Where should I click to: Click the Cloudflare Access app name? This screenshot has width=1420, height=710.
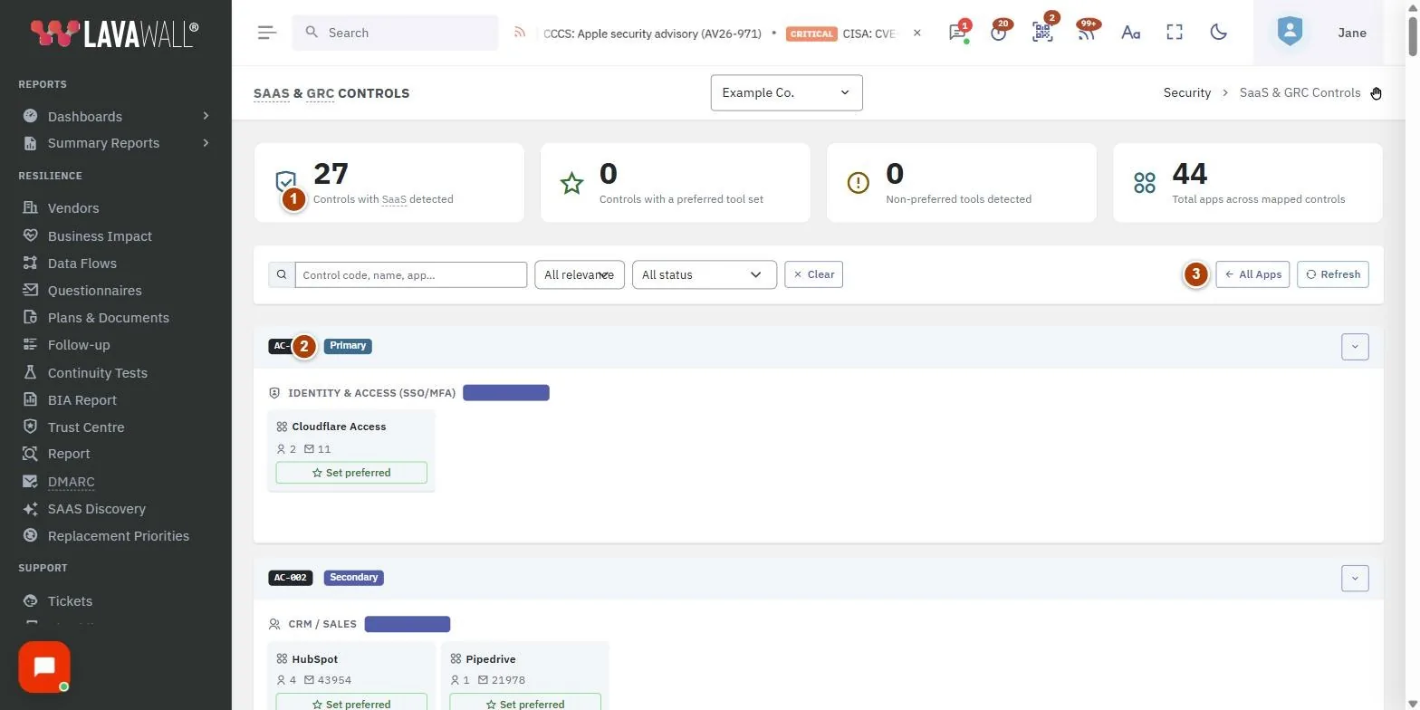[x=339, y=427]
